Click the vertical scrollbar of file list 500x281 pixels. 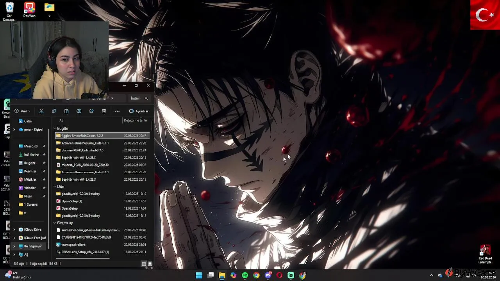pyautogui.click(x=152, y=126)
